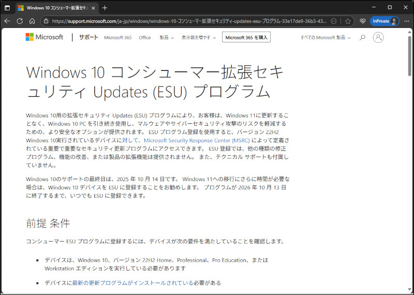Click the browser back arrow
Image resolution: width=414 pixels, height=295 pixels.
(x=7, y=21)
